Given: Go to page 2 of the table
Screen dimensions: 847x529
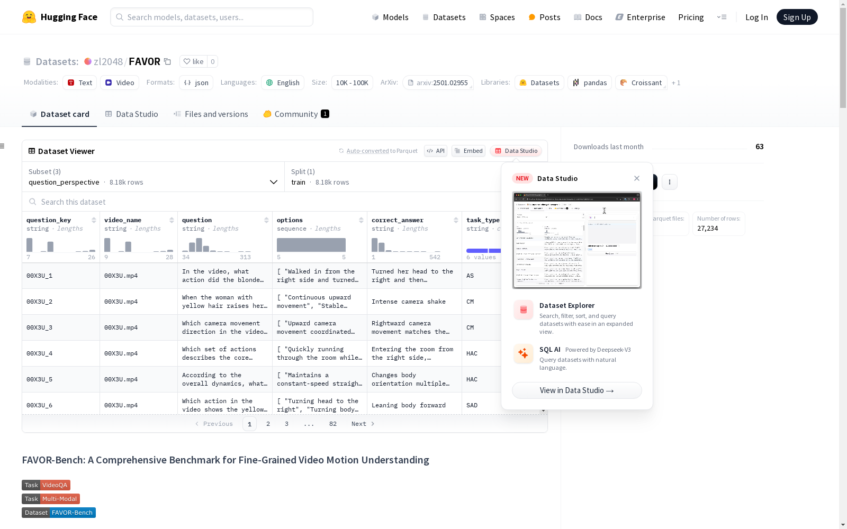Looking at the screenshot, I should click(x=268, y=424).
